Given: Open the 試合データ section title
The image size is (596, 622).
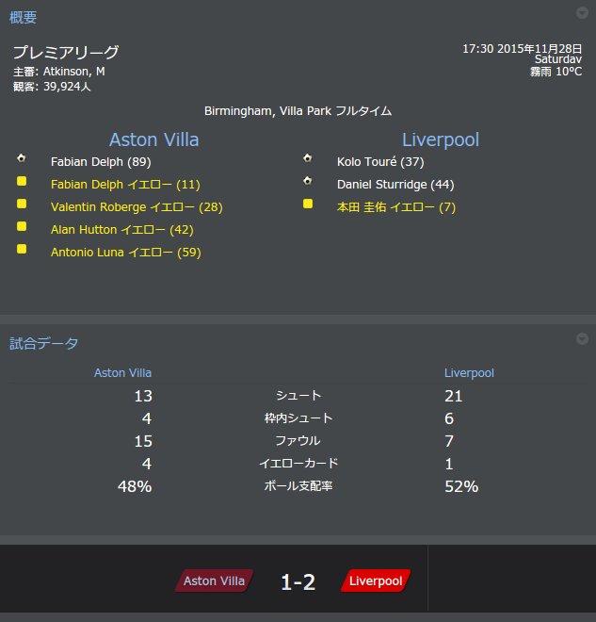Looking at the screenshot, I should (x=43, y=344).
